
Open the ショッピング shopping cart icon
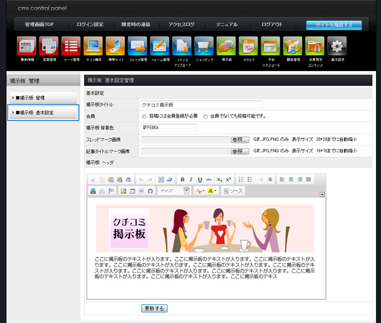pos(203,46)
